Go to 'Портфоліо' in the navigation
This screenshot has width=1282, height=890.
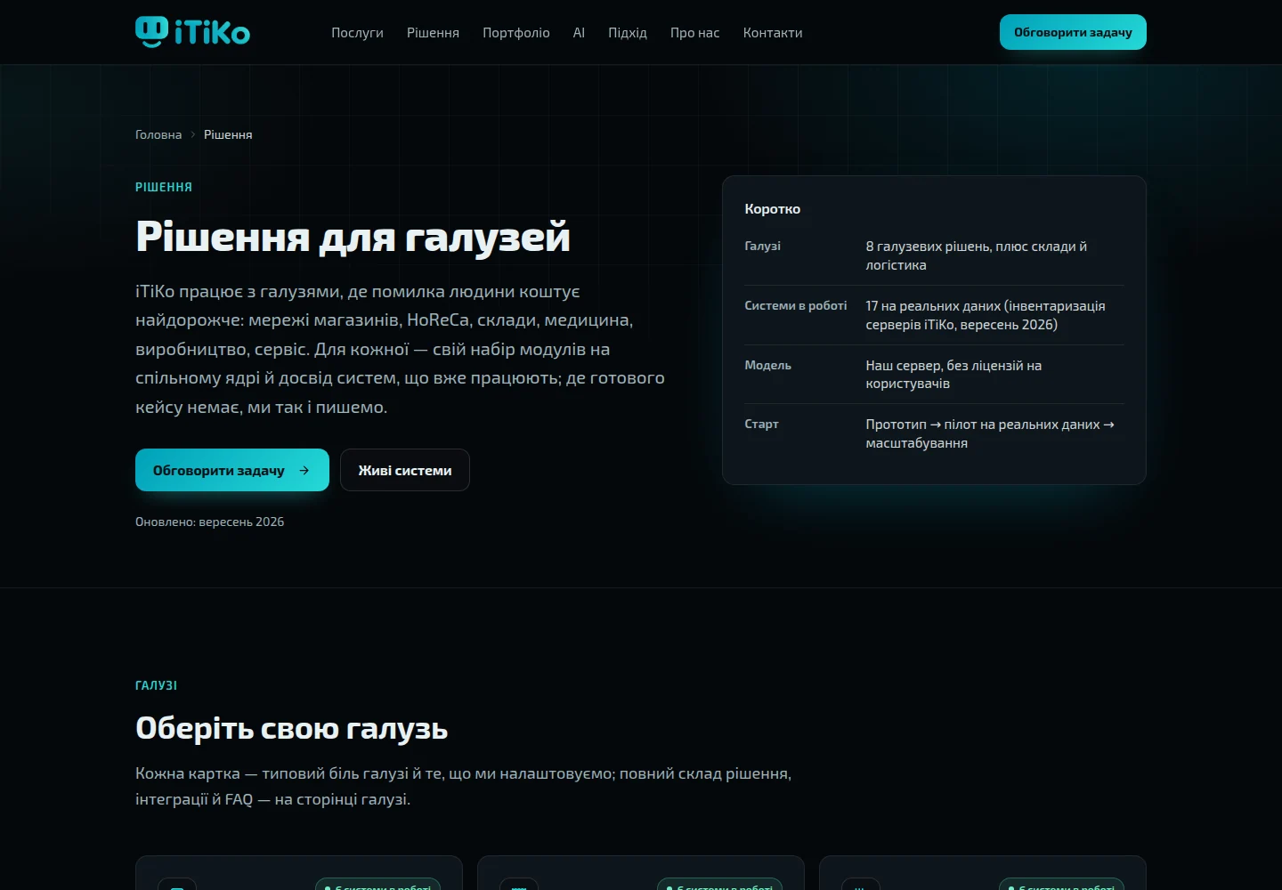[x=516, y=32]
